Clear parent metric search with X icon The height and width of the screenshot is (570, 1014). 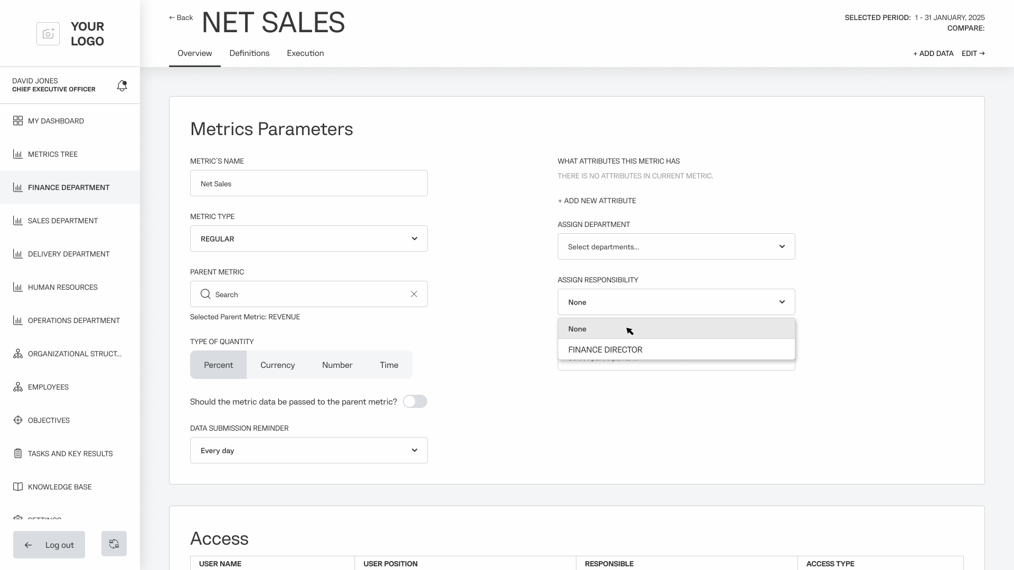click(x=414, y=294)
